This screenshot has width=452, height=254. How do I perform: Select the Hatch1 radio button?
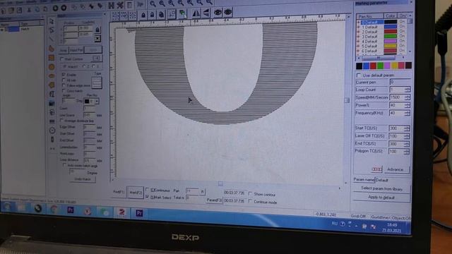[64, 66]
